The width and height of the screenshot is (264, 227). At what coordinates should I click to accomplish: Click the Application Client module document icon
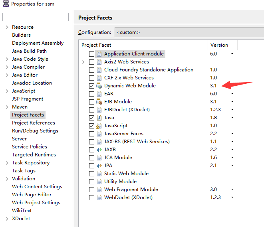click(x=99, y=54)
